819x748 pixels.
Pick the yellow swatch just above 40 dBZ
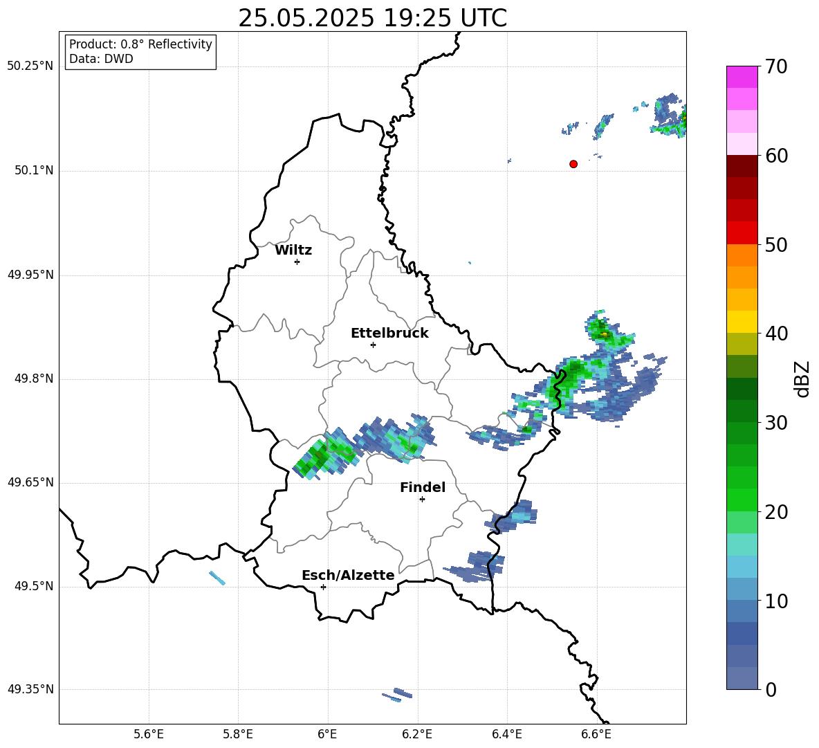pos(742,322)
